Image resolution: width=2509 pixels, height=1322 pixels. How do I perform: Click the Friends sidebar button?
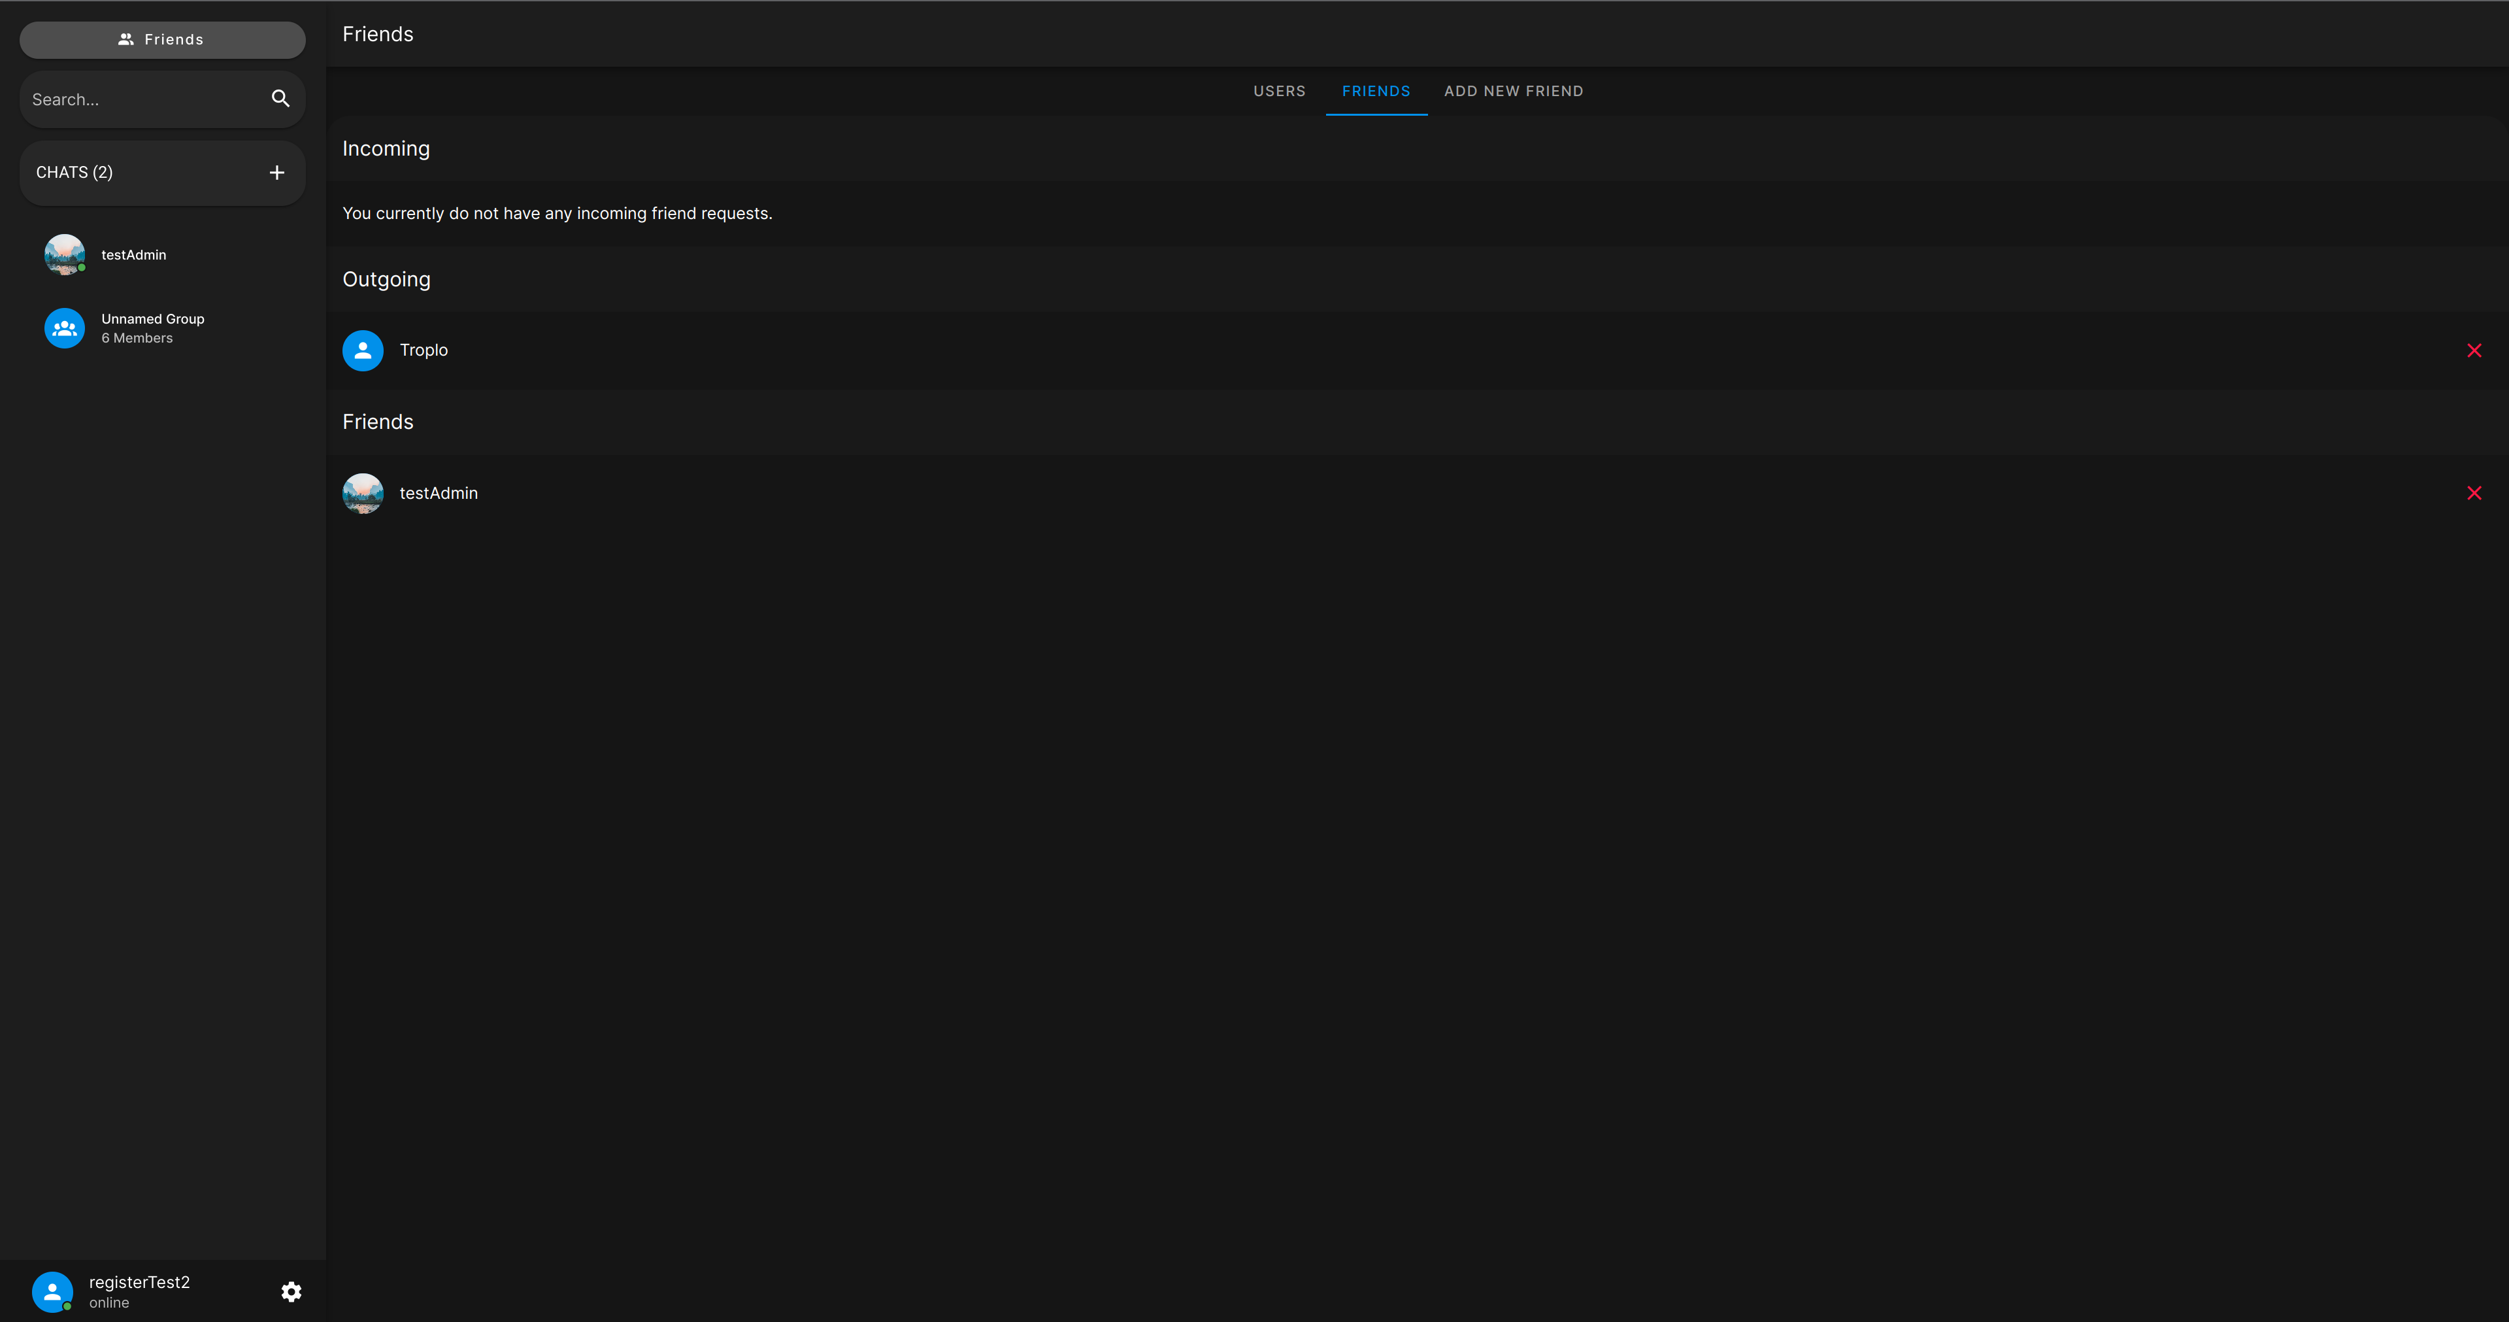tap(161, 40)
